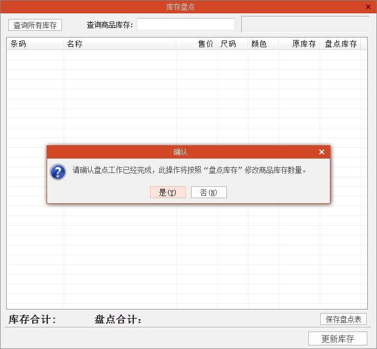Close the 库存盘点 window
This screenshot has width=377, height=349.
click(368, 7)
